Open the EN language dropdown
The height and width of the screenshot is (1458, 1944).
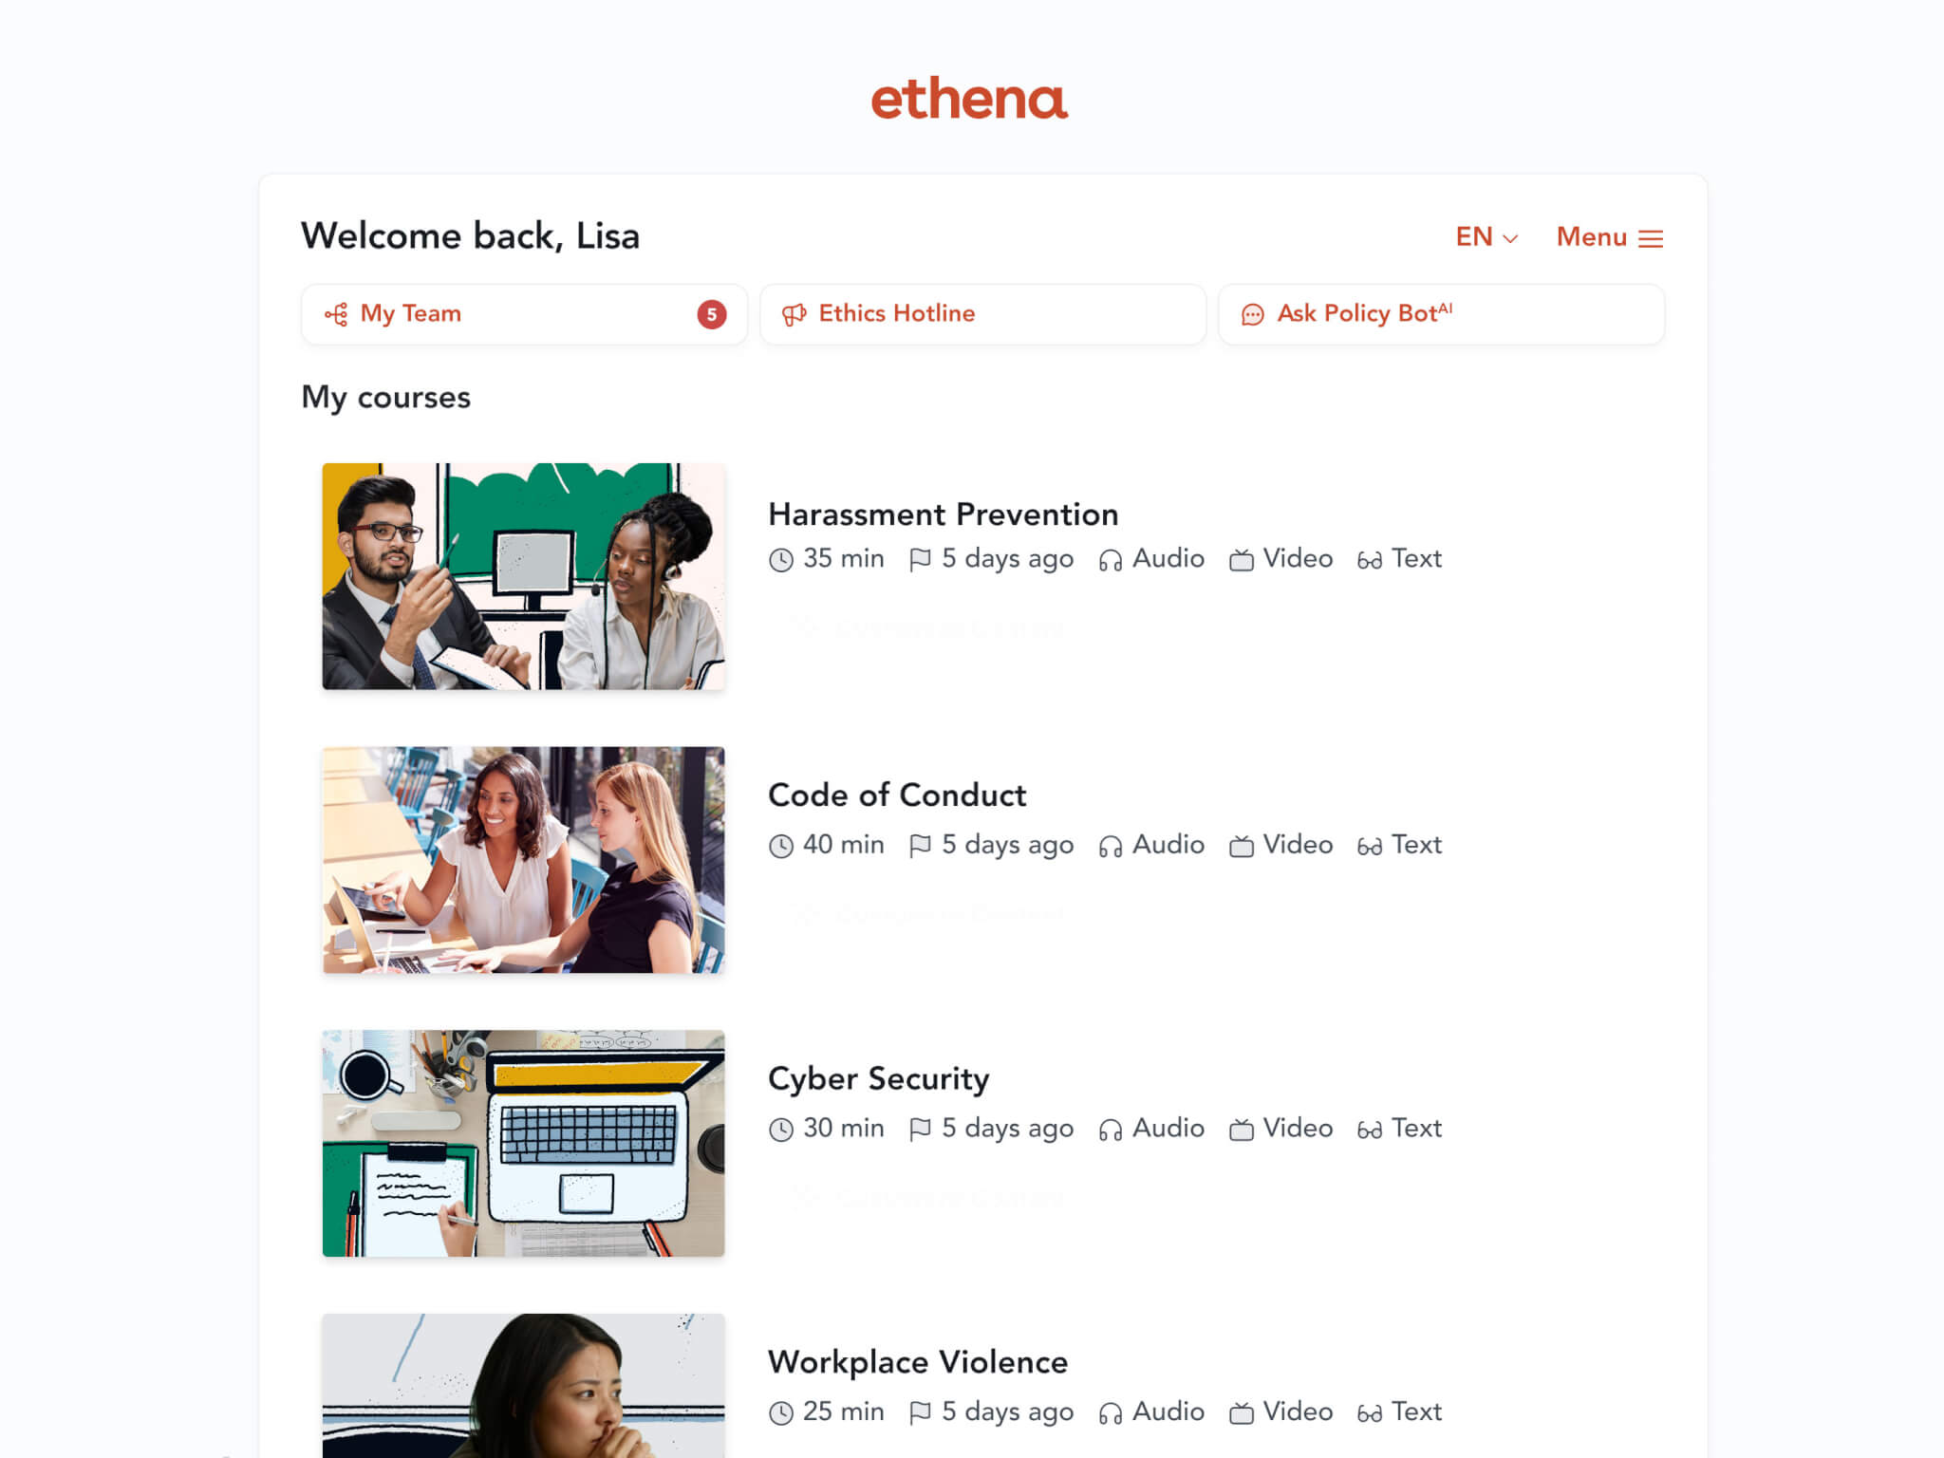pyautogui.click(x=1486, y=237)
